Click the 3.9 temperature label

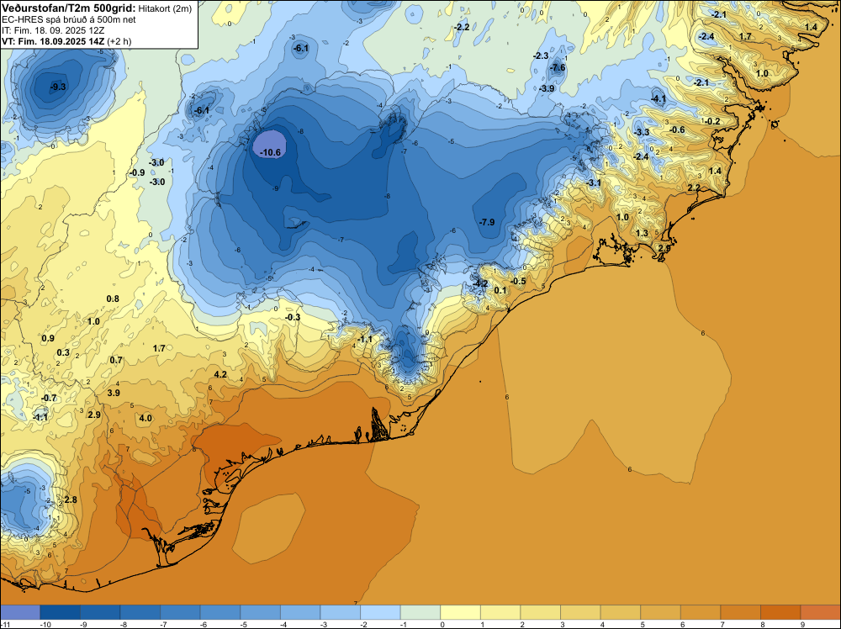pos(114,393)
